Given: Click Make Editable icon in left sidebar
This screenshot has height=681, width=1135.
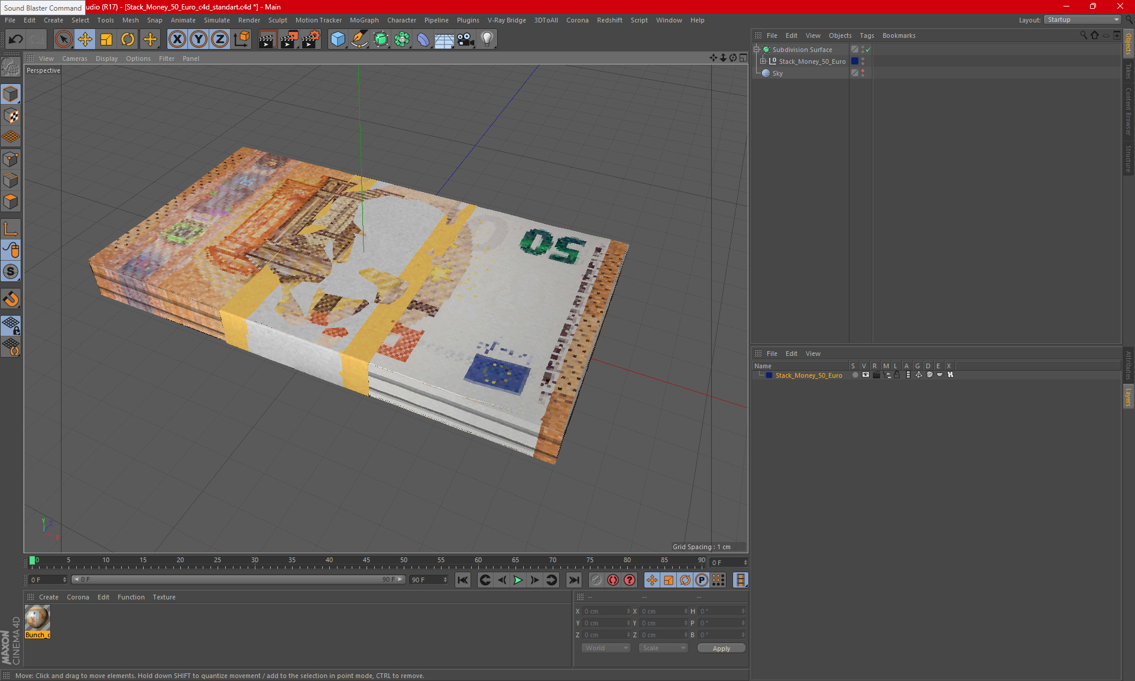Looking at the screenshot, I should click(x=11, y=68).
